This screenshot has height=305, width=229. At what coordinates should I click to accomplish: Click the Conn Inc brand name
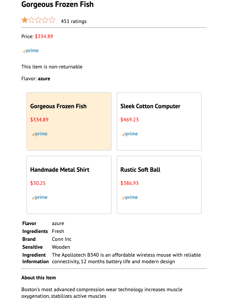pyautogui.click(x=61, y=239)
